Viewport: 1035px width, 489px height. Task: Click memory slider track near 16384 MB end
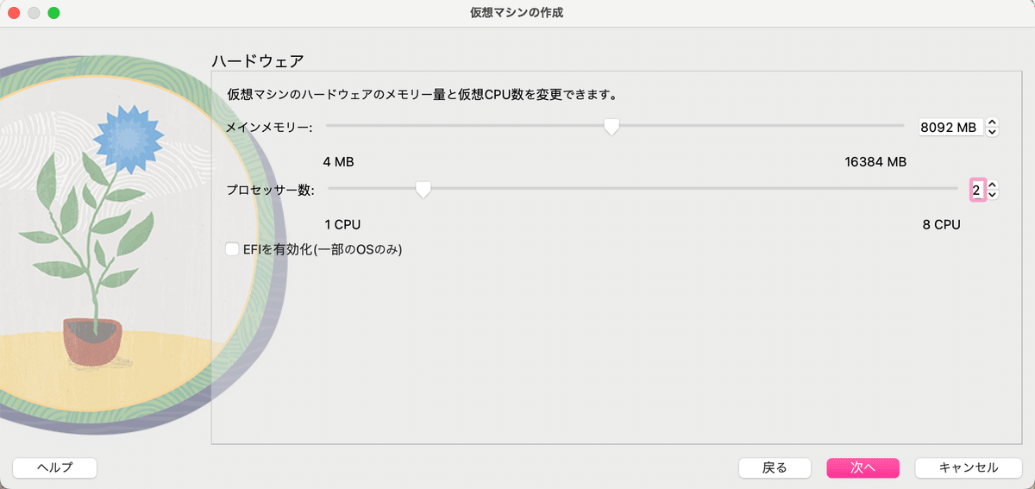[888, 126]
